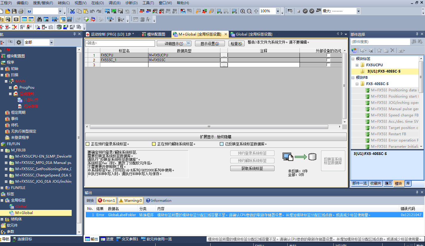Click the Save floppy disk icon

14,11
